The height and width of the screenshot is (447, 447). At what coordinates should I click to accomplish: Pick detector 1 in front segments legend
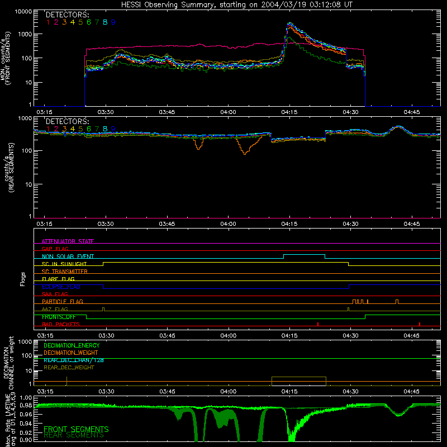click(48, 22)
